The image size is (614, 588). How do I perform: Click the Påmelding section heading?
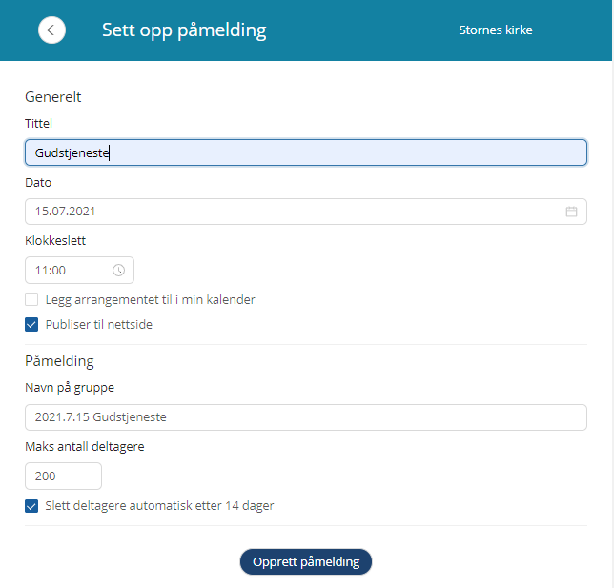(x=59, y=361)
